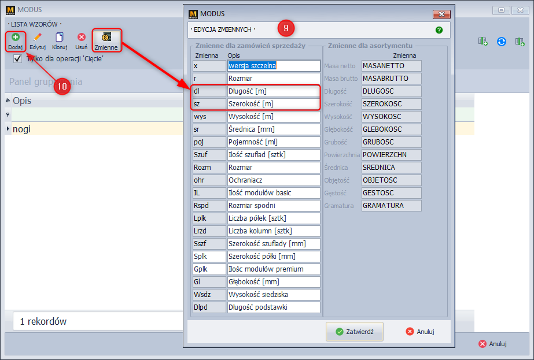The image size is (534, 360).
Task: Click the blue refresh icon
Action: tap(502, 41)
